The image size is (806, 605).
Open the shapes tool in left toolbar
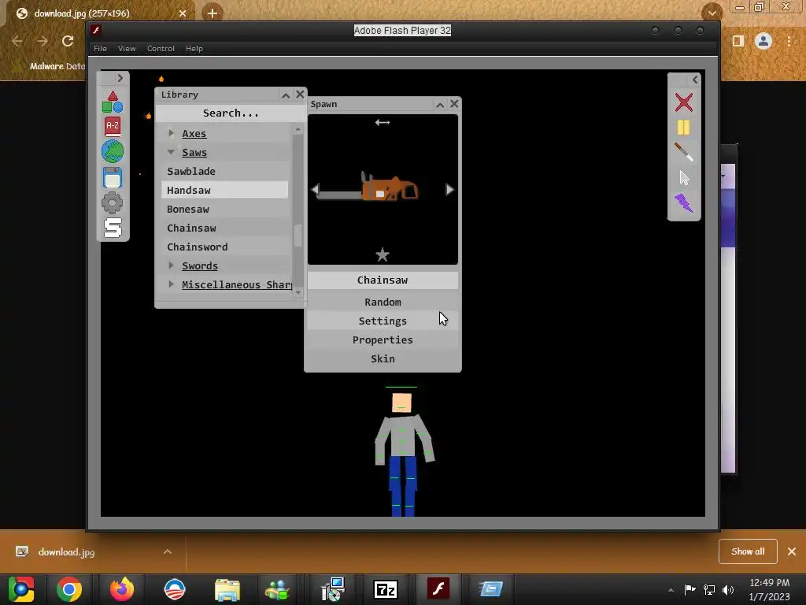coord(112,102)
